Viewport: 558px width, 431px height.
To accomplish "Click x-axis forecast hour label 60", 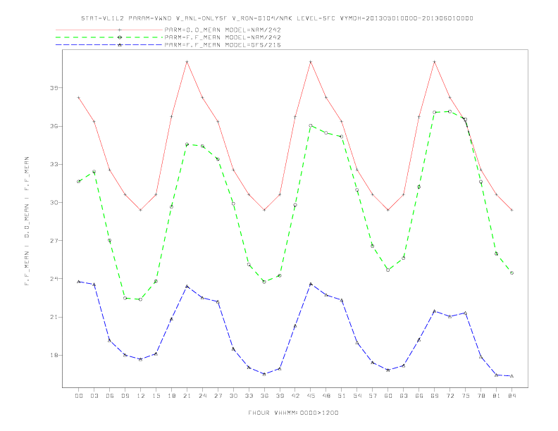I will pos(388,396).
